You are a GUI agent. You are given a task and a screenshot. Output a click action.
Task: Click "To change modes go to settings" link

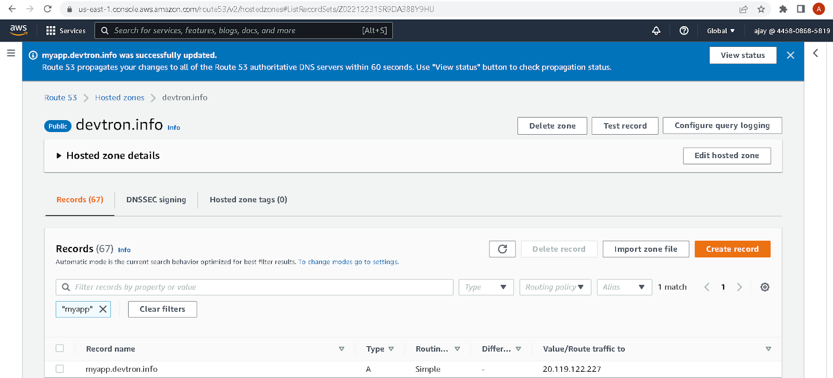(348, 262)
